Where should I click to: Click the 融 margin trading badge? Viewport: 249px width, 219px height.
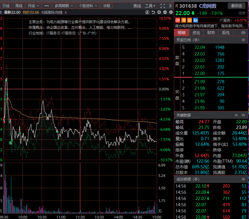pos(195,20)
